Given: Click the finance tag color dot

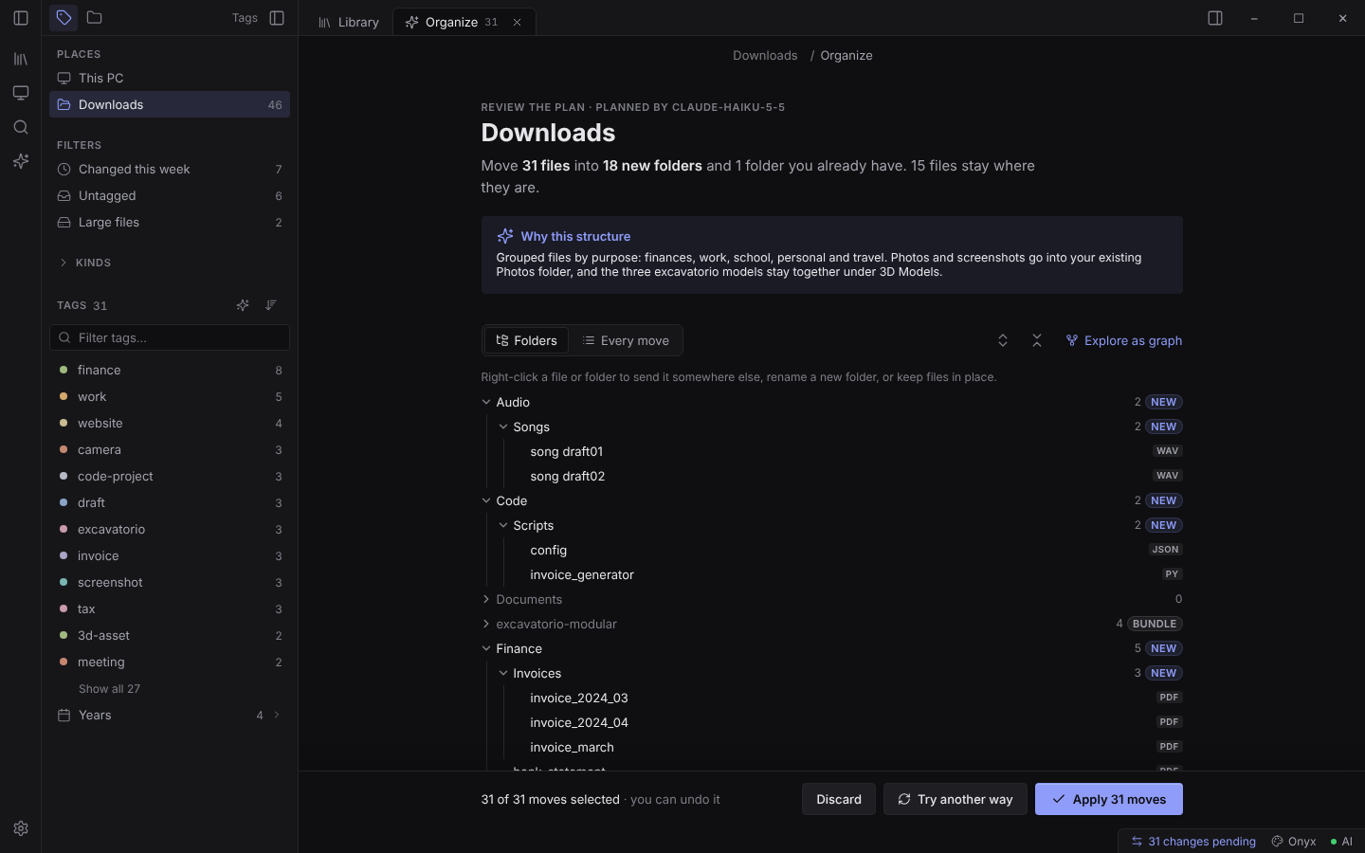Looking at the screenshot, I should click(64, 370).
